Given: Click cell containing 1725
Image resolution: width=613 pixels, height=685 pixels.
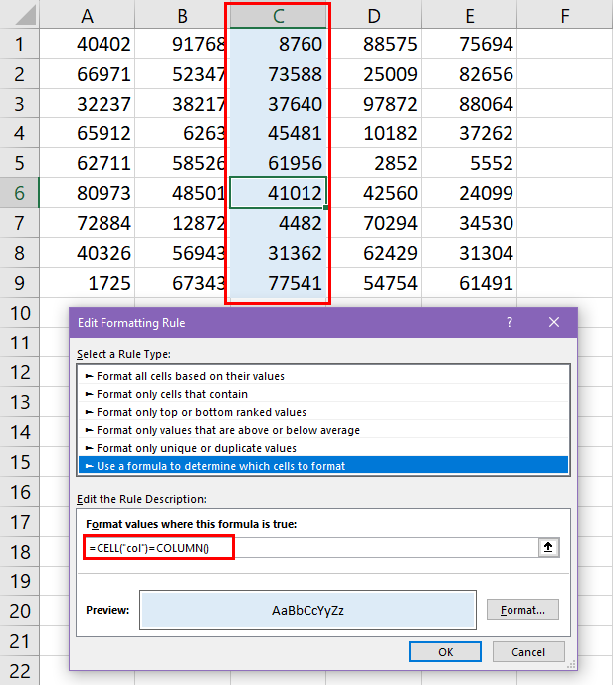Looking at the screenshot, I should coord(88,283).
